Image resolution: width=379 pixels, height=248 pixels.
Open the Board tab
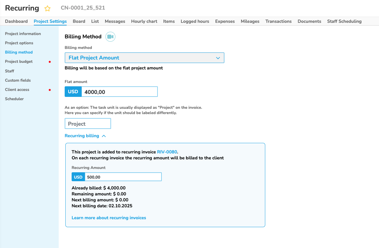pos(79,21)
